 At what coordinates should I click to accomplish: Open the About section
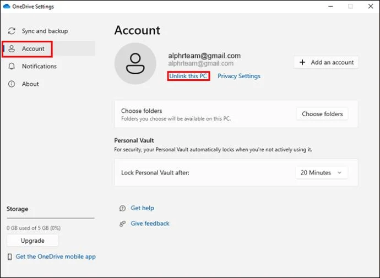click(30, 84)
